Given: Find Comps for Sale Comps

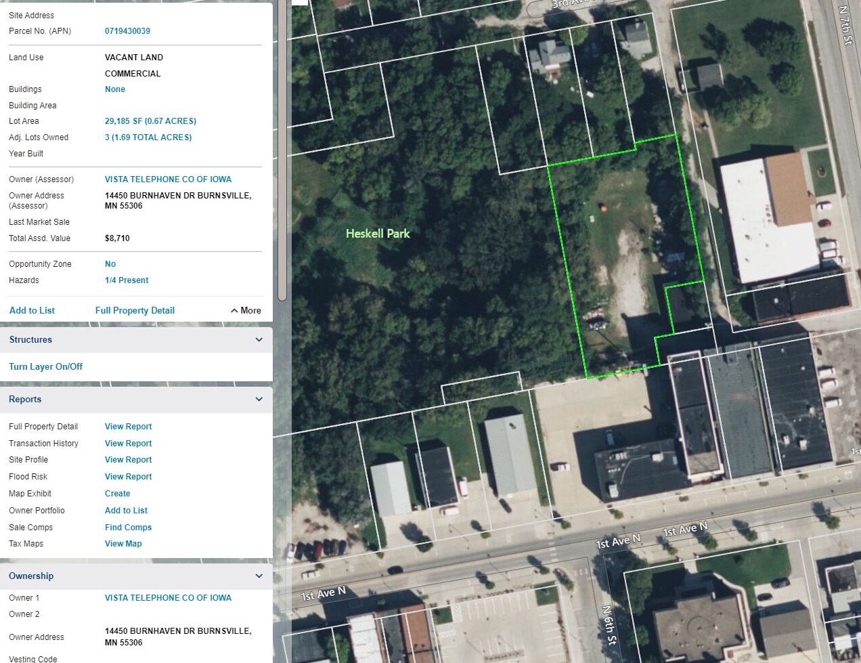Looking at the screenshot, I should 128,528.
